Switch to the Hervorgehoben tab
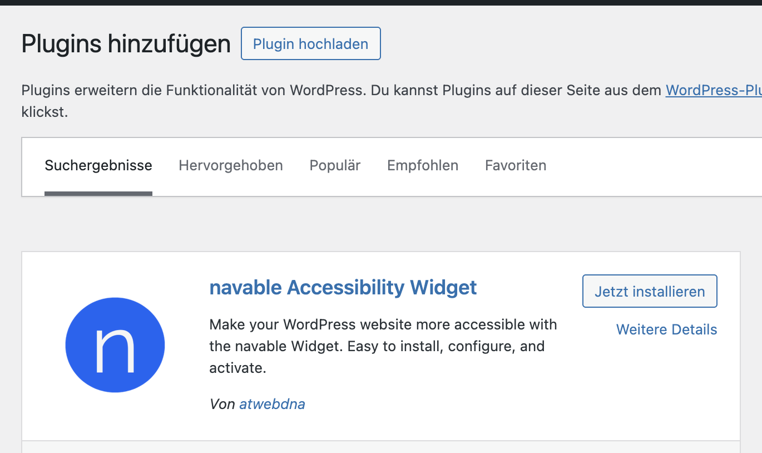 point(230,165)
